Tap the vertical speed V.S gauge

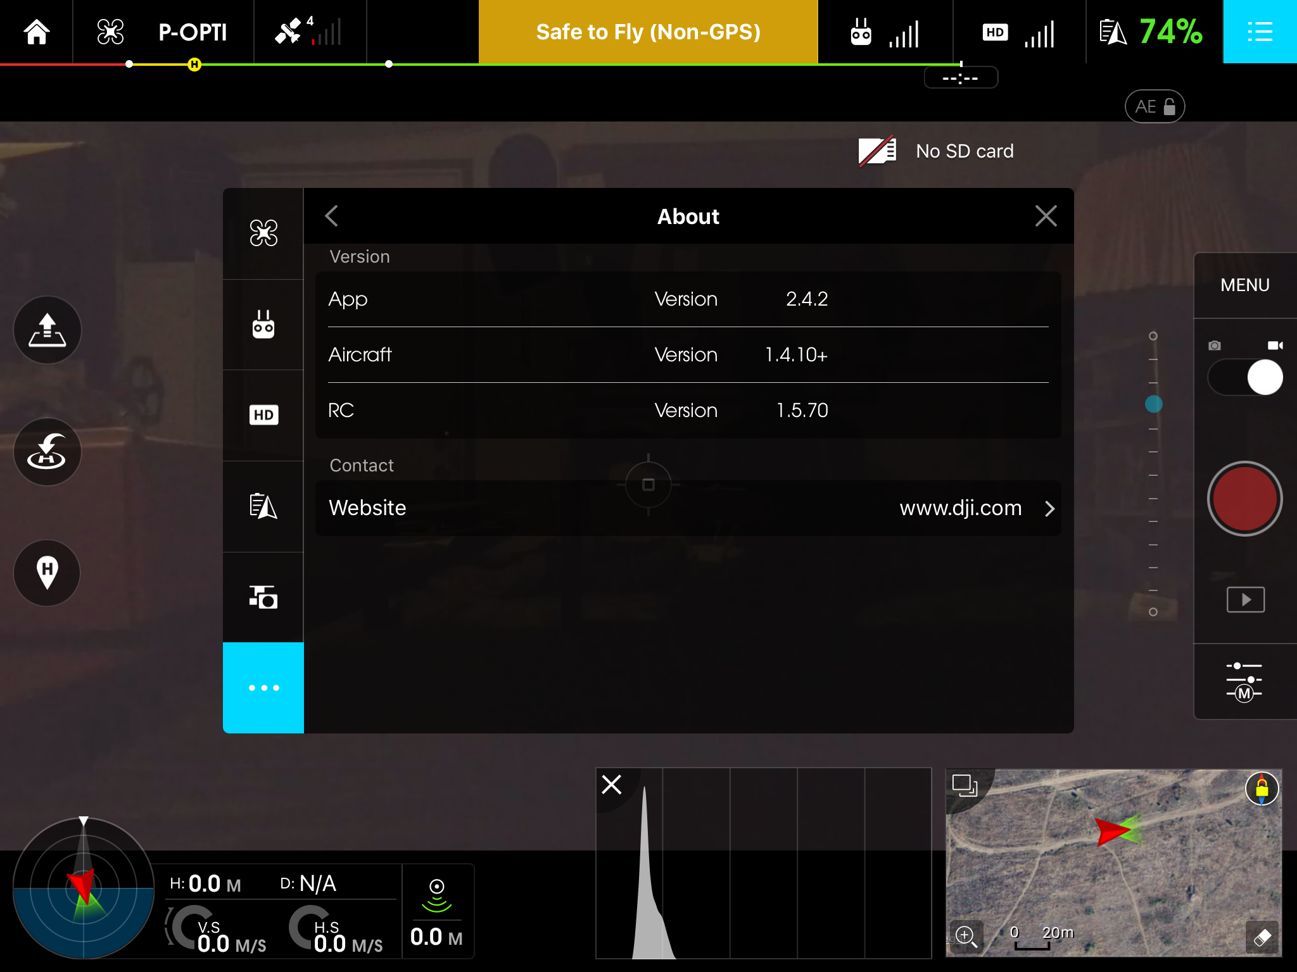[x=215, y=929]
